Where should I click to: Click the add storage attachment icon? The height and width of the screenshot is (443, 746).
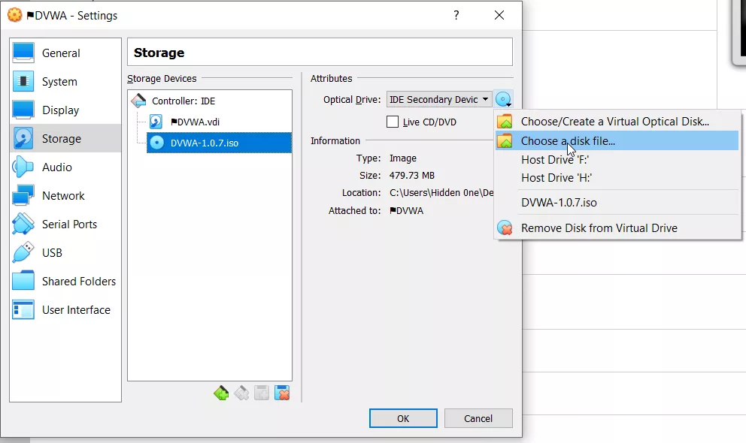pos(262,393)
